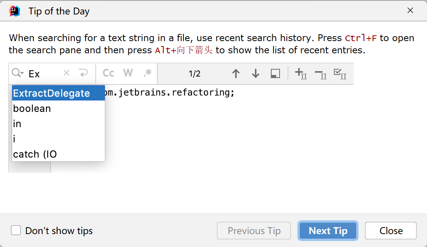Choose the boolean history entry

[x=32, y=108]
